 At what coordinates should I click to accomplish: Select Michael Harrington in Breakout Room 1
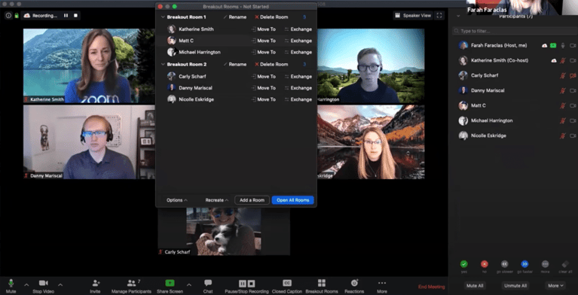click(200, 52)
